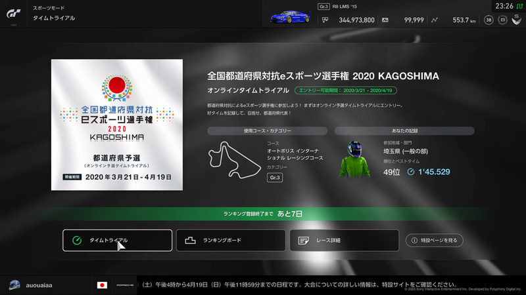Click the stopwatch icon on タイムトライアル button
The image size is (526, 295).
77,240
